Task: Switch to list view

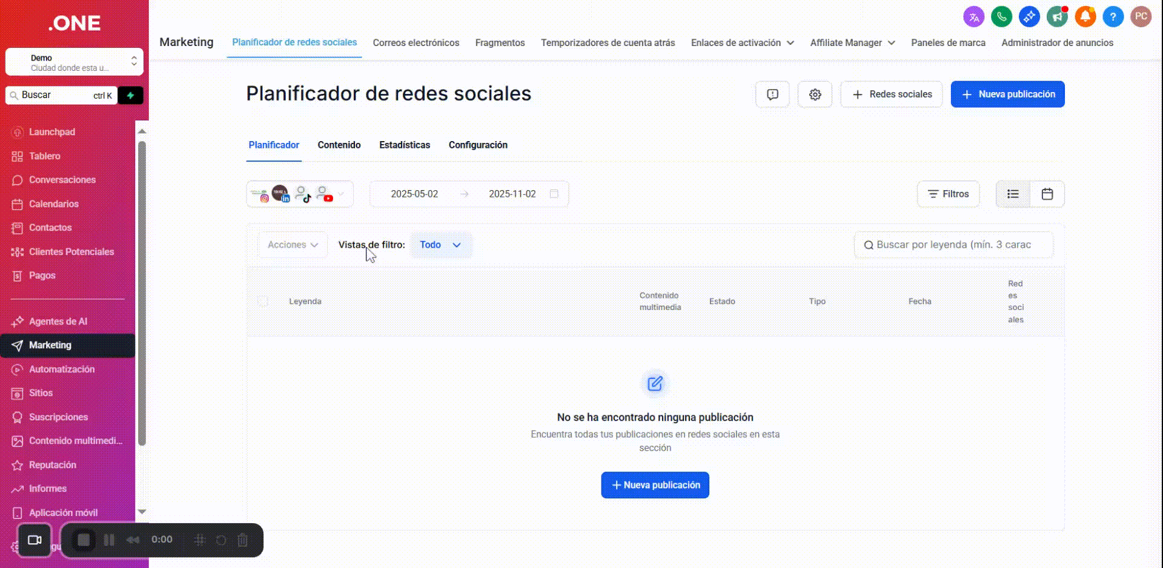Action: point(1013,194)
